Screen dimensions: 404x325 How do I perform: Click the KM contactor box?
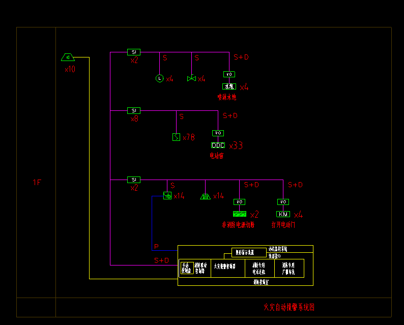pos(283,214)
